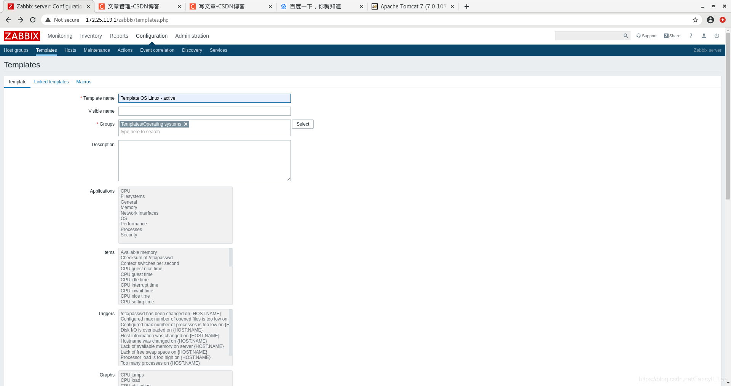Go to Services submenu
This screenshot has height=386, width=731.
[219, 50]
